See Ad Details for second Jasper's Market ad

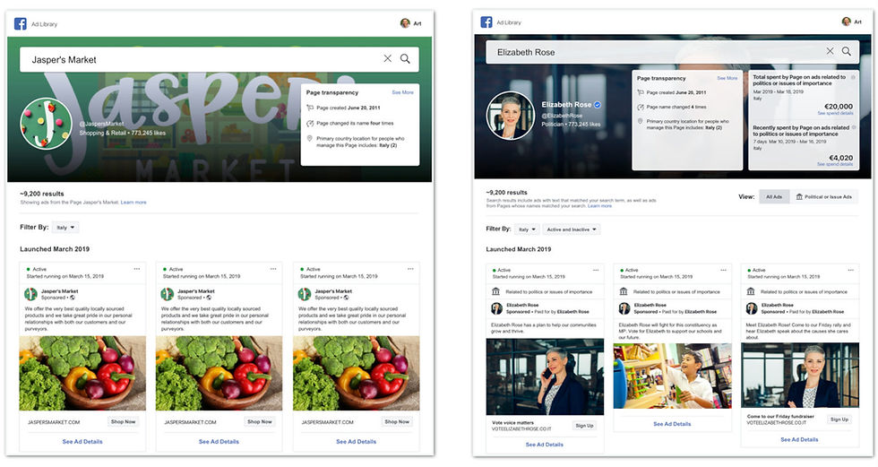coord(219,442)
